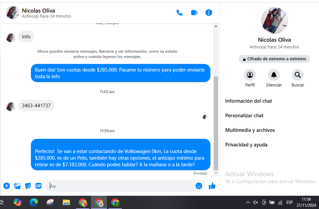Open the GIF picker
This screenshot has width=319, height=209.
pyautogui.click(x=39, y=186)
